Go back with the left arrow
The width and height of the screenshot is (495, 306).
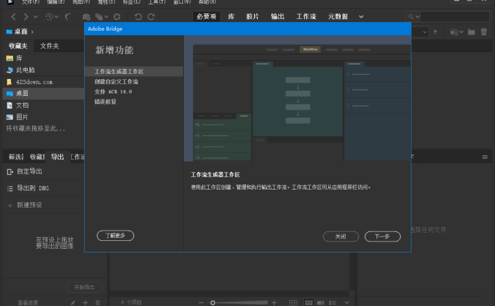tap(14, 17)
